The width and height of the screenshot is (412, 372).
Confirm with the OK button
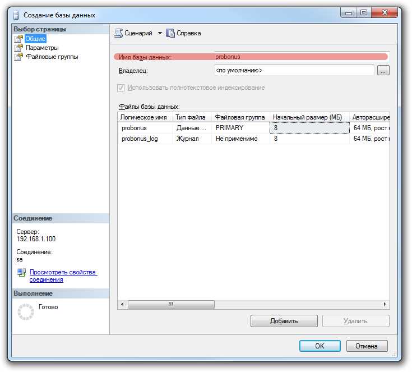[320, 346]
